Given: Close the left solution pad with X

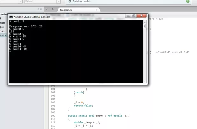Looking at the screenshot, I should tap(41, 9).
